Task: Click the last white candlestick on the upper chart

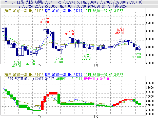Action: (x=140, y=49)
